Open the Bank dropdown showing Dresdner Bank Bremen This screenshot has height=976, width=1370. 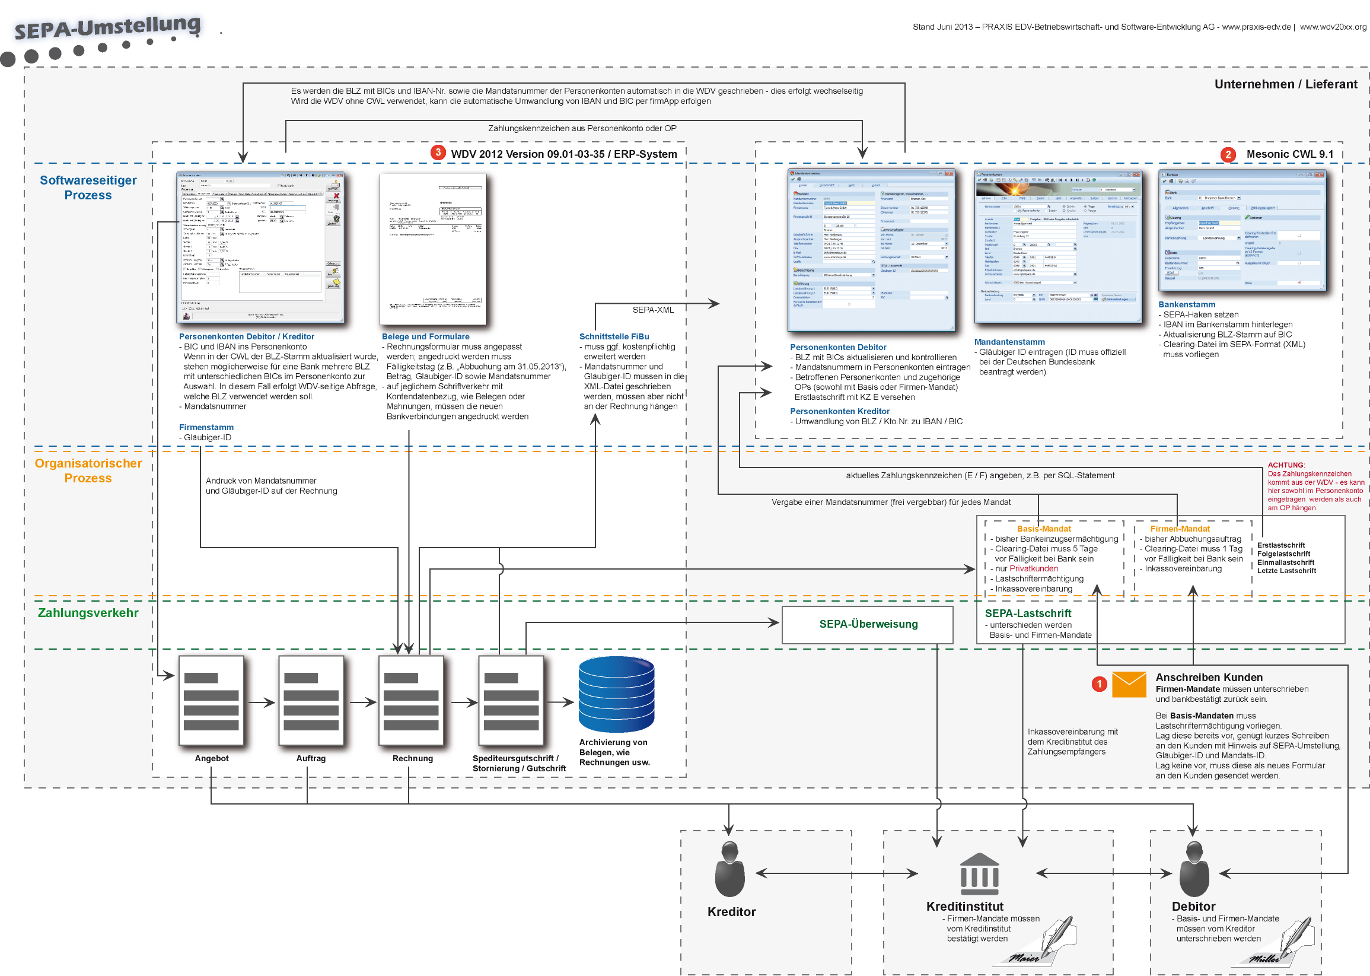(1239, 198)
